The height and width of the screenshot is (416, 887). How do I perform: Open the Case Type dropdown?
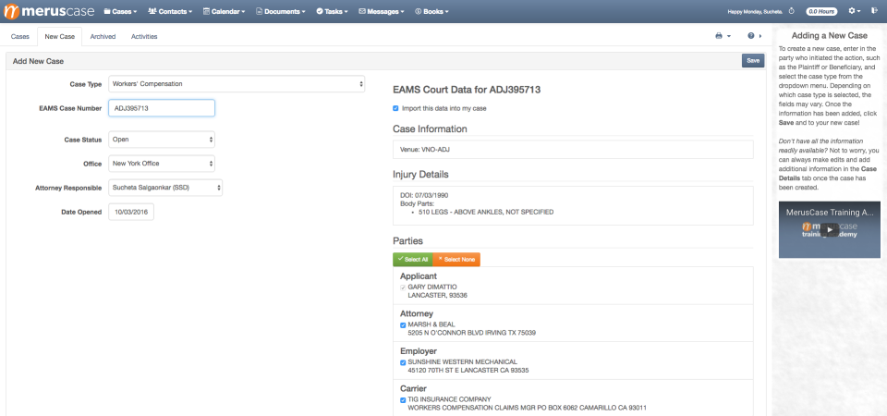pos(237,84)
